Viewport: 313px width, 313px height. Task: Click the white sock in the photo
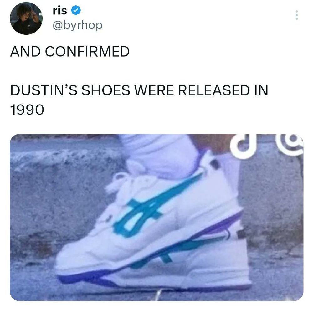pyautogui.click(x=160, y=154)
